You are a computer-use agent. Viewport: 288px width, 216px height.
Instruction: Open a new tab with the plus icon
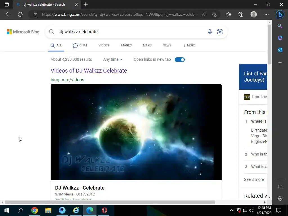click(x=85, y=4)
